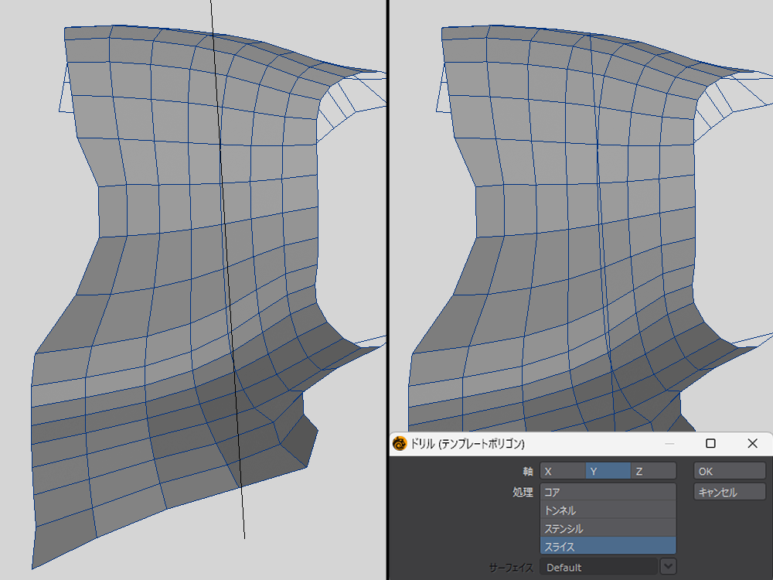Select X axis for drill
Screen dimensions: 773x580
coord(562,471)
